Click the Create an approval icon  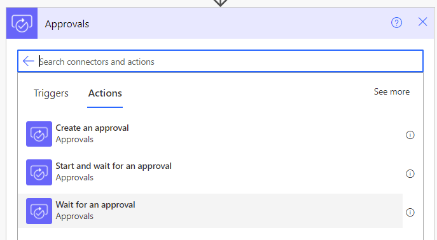[x=39, y=134]
